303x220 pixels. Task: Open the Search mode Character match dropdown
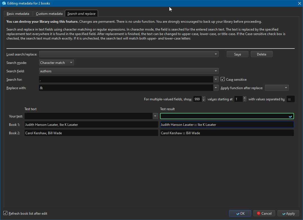pos(56,63)
